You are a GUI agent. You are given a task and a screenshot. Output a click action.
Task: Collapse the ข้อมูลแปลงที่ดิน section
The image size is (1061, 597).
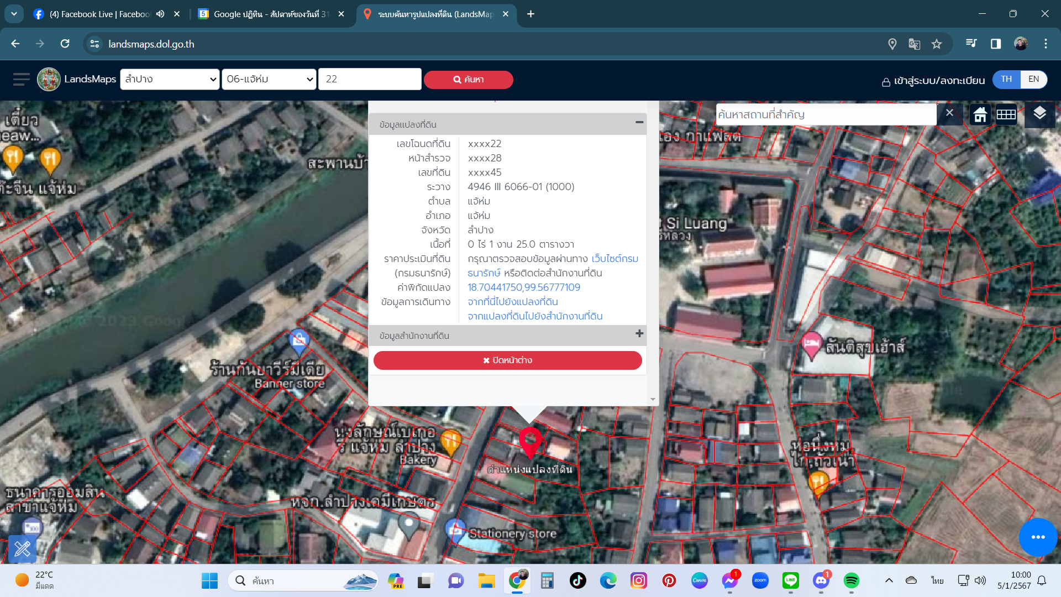(639, 123)
